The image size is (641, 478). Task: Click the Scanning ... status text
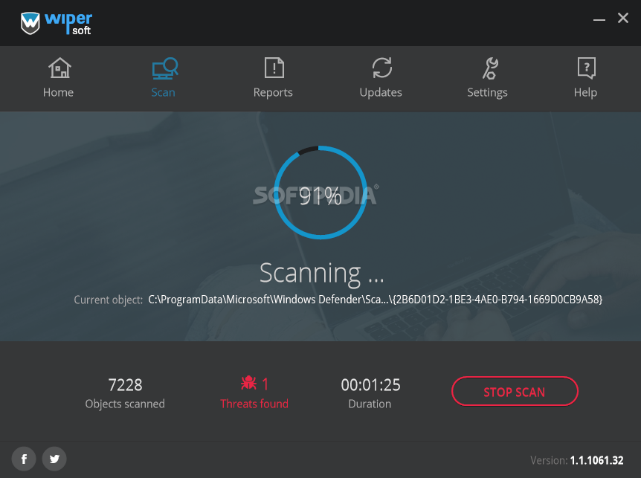click(322, 273)
